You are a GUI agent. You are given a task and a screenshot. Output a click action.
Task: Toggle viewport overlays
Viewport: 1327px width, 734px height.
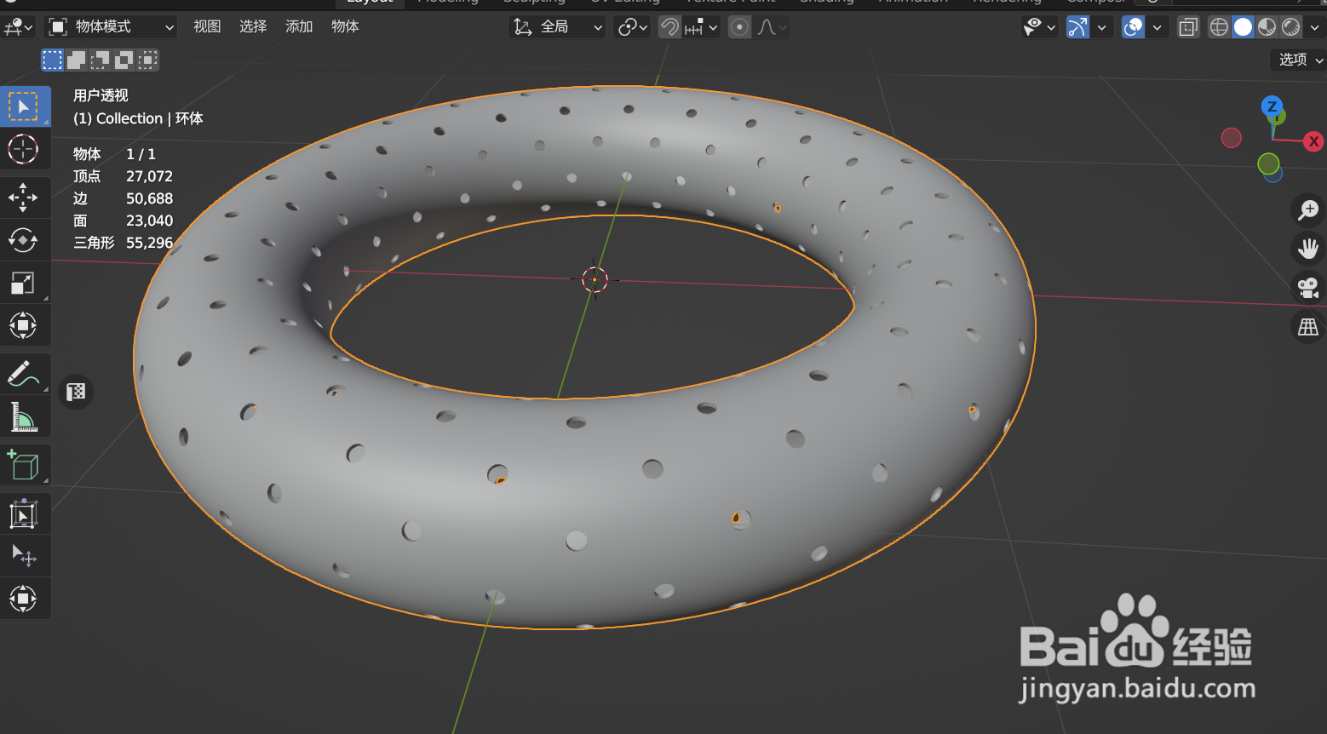(1133, 27)
